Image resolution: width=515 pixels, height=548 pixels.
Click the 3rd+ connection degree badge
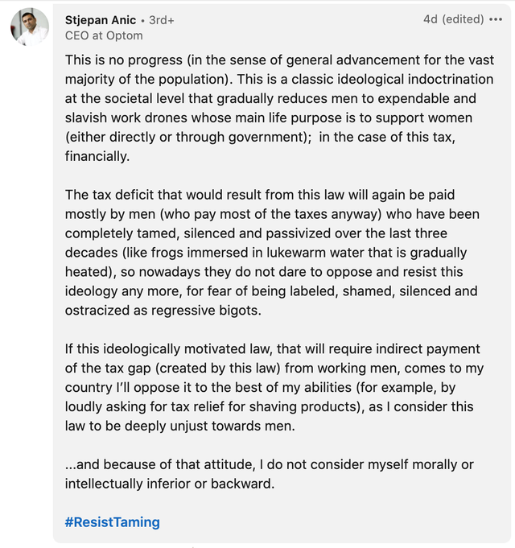coord(162,20)
